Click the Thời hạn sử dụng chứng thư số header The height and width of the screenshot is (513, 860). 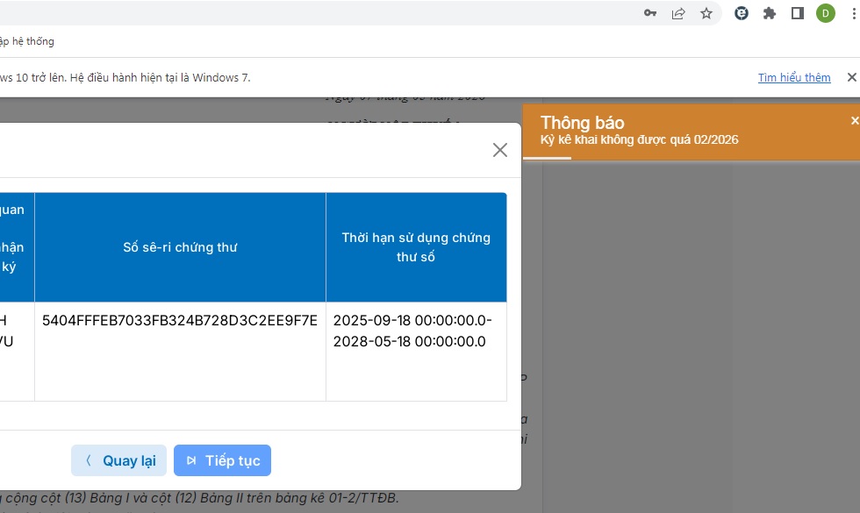[x=415, y=247]
